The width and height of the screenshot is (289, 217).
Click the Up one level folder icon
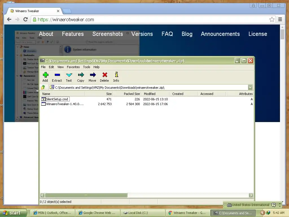click(x=43, y=87)
